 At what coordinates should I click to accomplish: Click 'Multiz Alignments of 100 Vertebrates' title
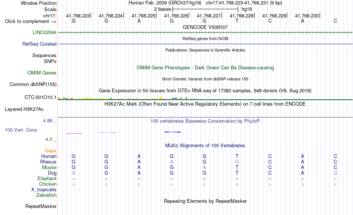click(205, 146)
